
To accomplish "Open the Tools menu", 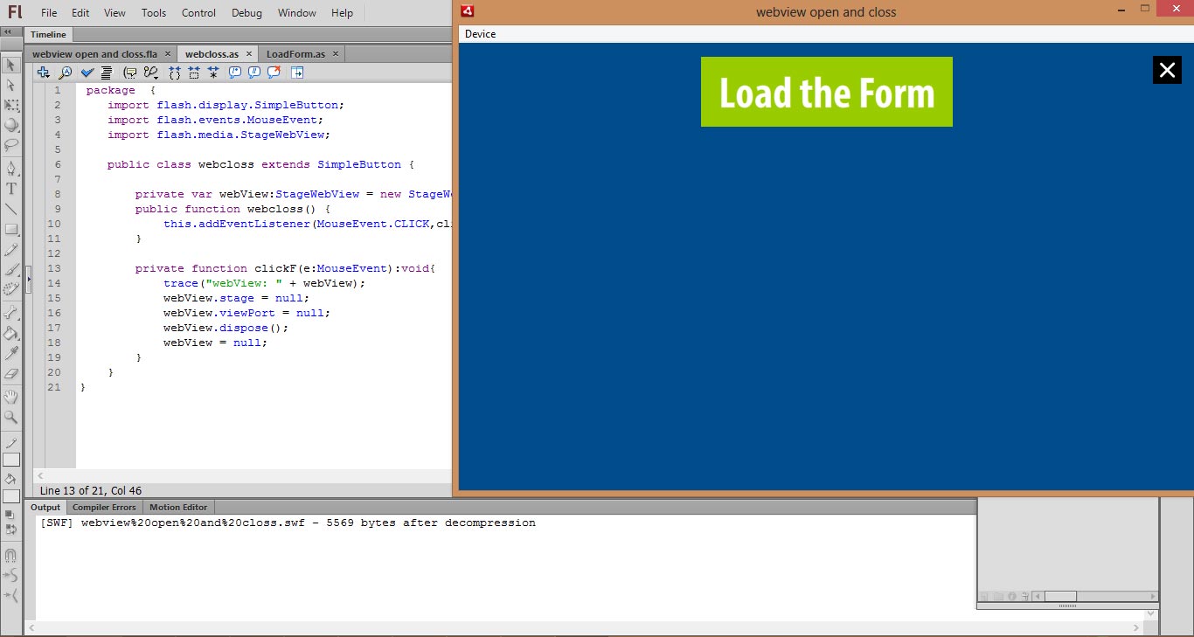I will 154,13.
